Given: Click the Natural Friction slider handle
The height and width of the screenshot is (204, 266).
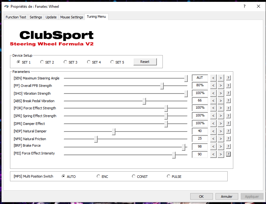Looking at the screenshot, I should click(x=96, y=139).
